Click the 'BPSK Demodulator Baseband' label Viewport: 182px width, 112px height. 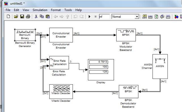tap(128, 104)
